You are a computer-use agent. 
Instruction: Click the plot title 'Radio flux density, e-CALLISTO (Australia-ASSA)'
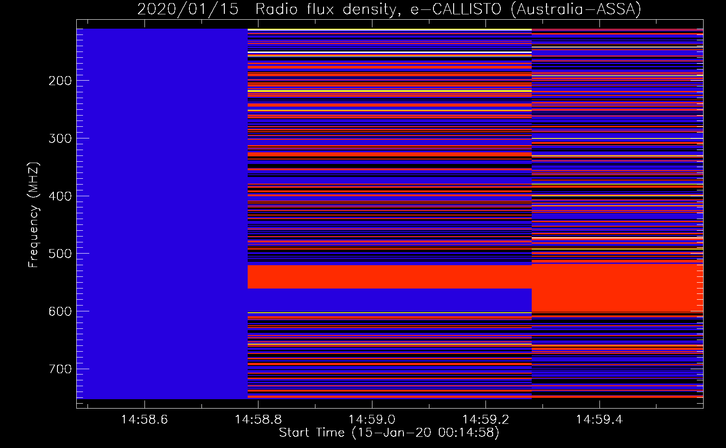point(448,9)
